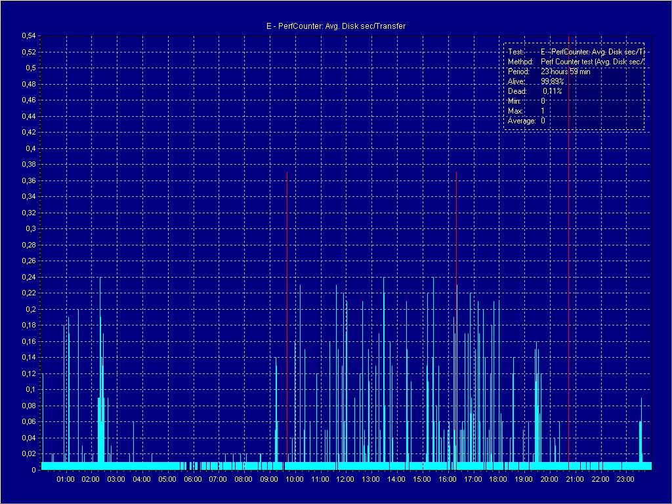Click the 'Dead: 0,11%' statistic
The height and width of the screenshot is (504, 672).
point(535,91)
